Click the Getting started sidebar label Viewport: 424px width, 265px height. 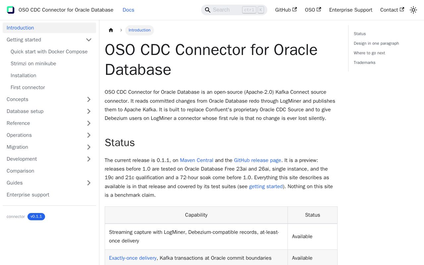24,40
